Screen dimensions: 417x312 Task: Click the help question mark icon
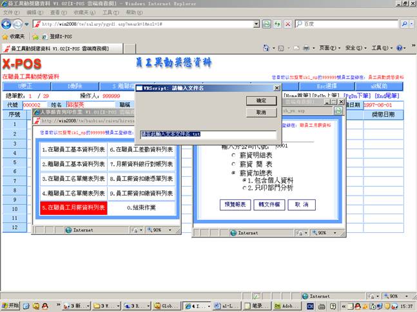[400, 48]
